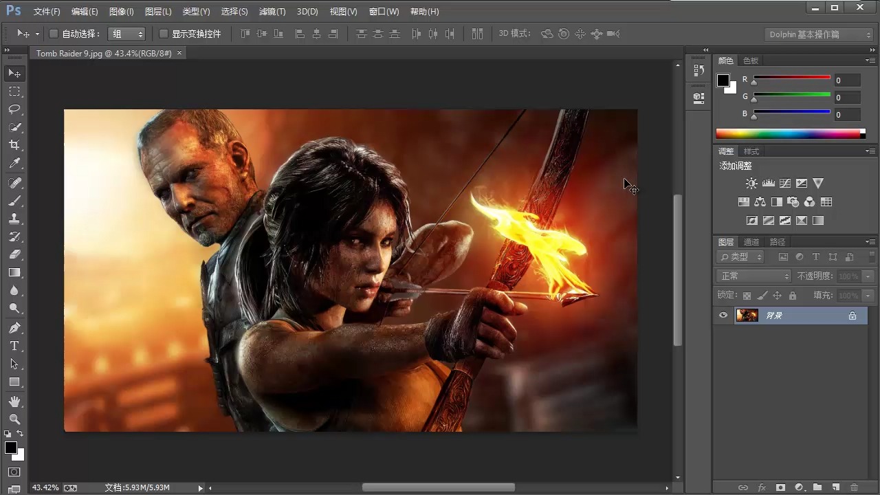880x495 pixels.
Task: Open the Dolphin基本操作篇 workspace dropdown
Action: click(819, 34)
